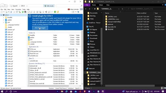The width and height of the screenshot is (166, 93).
Task: Select common.rpf in the tree
Action: coord(11,30)
